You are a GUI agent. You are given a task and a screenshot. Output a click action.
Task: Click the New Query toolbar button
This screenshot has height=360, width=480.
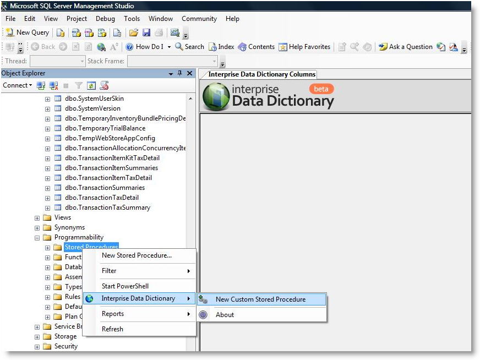[28, 32]
